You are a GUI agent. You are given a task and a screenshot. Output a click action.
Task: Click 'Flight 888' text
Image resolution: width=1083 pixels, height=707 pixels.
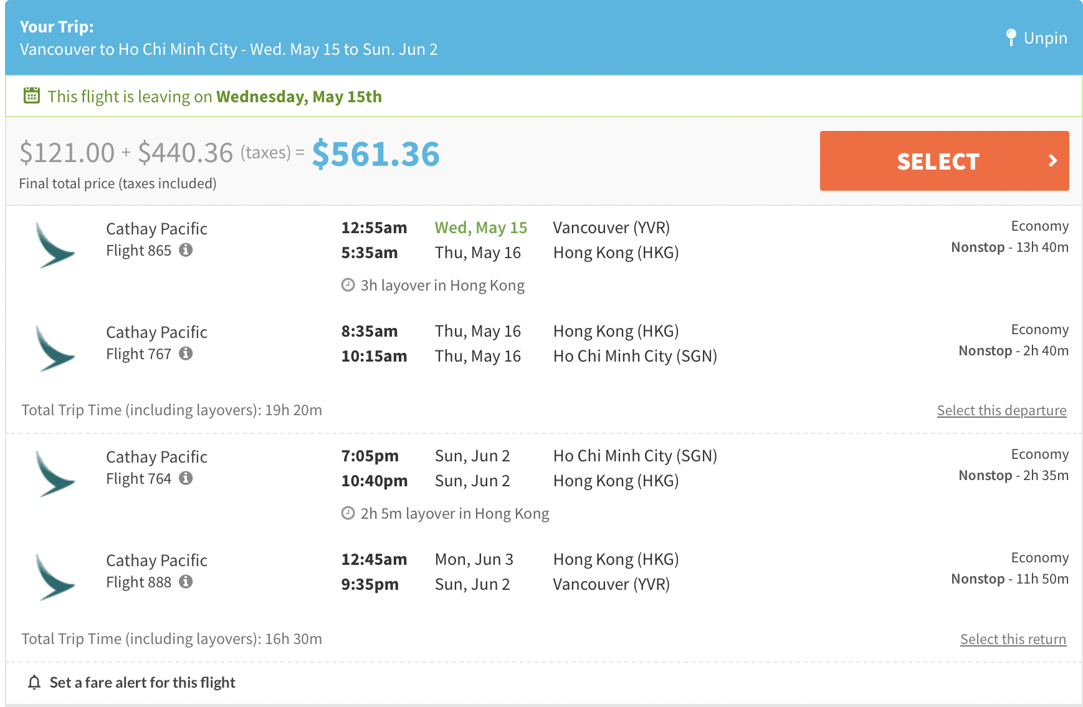coord(138,582)
